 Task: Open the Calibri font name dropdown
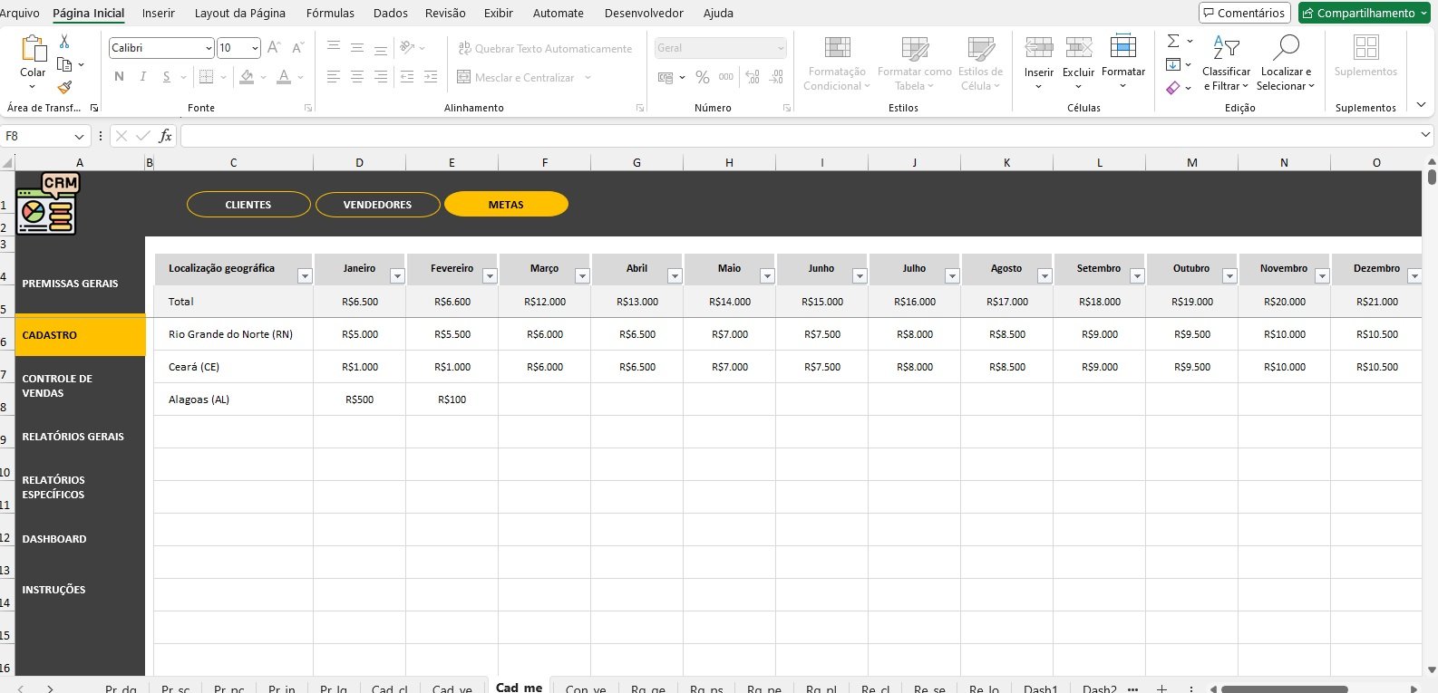click(209, 48)
